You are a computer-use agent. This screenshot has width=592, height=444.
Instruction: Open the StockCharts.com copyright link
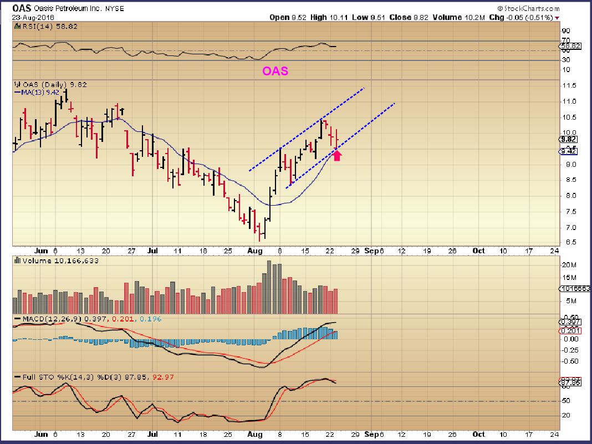click(528, 8)
